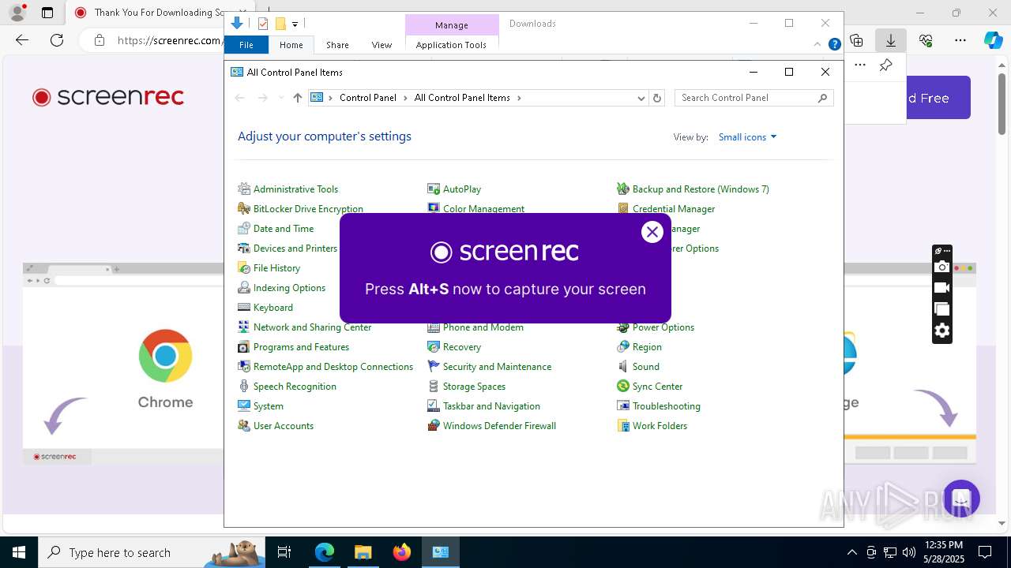Open the ScreenRec gallery

(941, 309)
